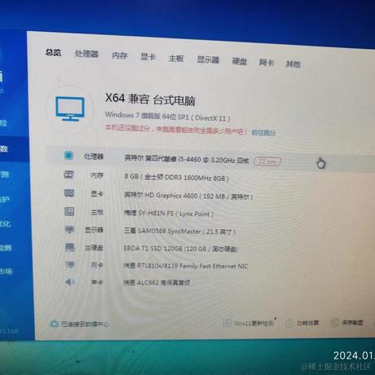The width and height of the screenshot is (375, 375).
Task: Click the motherboard icon in 主板 row
Action: coord(69,211)
